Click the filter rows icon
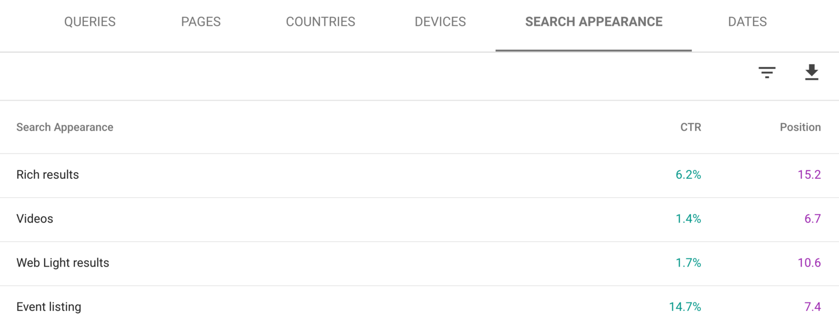This screenshot has height=327, width=839. [x=767, y=73]
